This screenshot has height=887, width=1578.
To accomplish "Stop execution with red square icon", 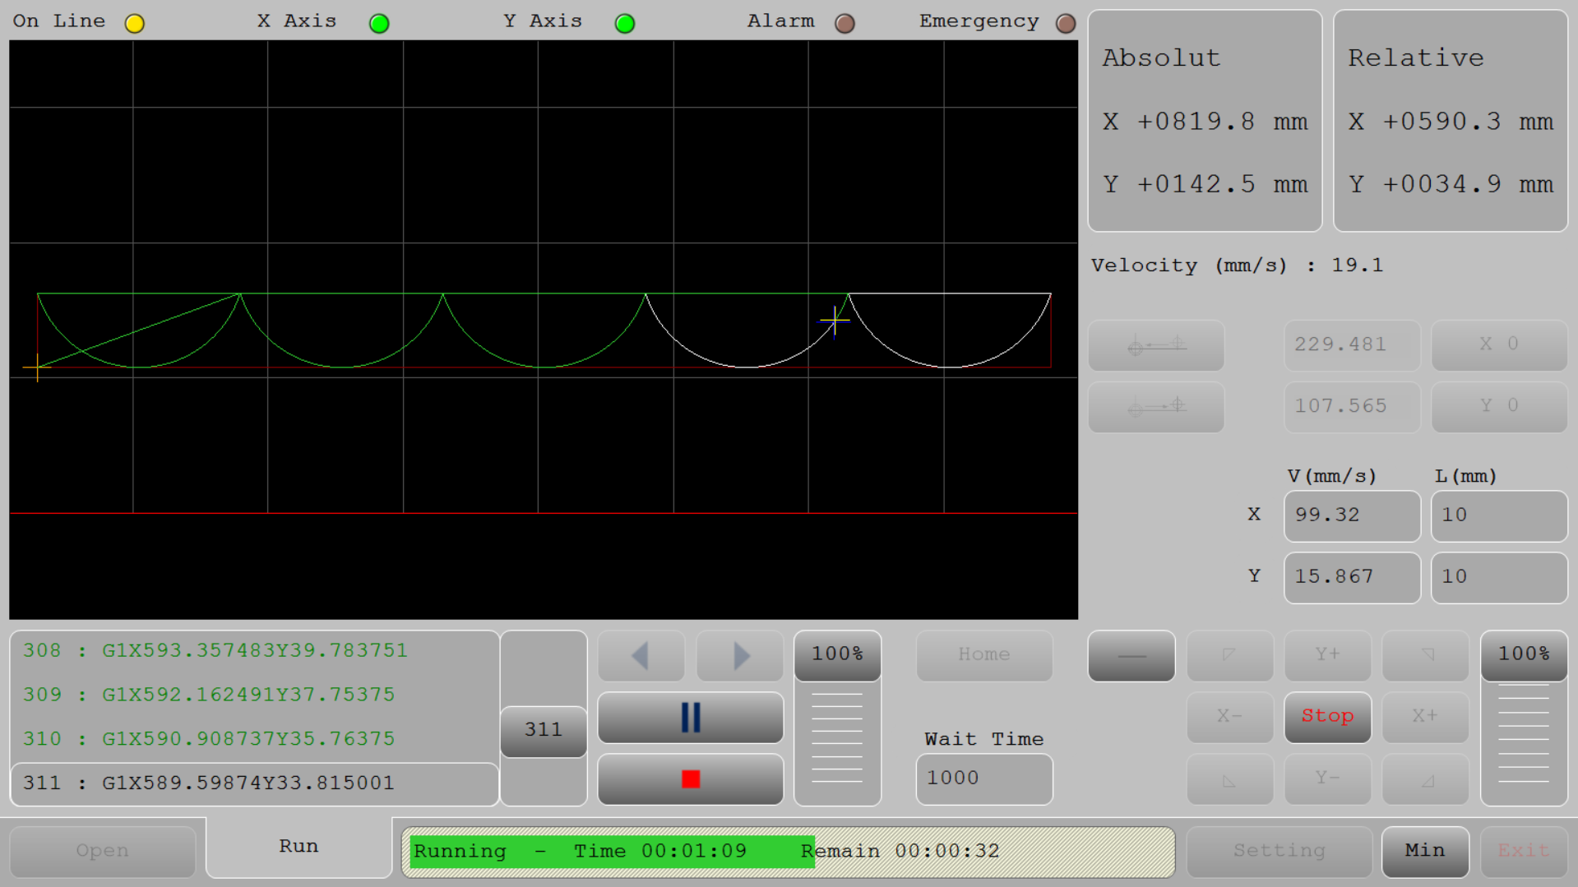I will click(690, 778).
